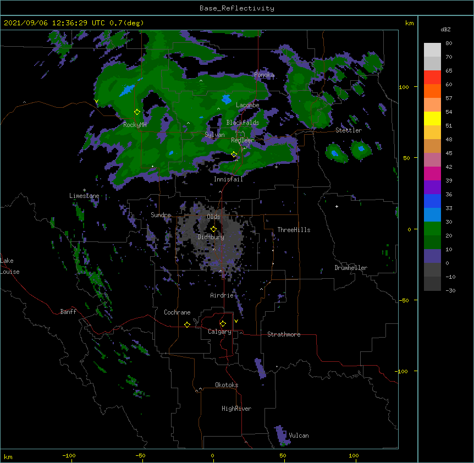Viewport: 474px width, 463px height.
Task: Click the Vulcan city label
Action: (x=299, y=436)
